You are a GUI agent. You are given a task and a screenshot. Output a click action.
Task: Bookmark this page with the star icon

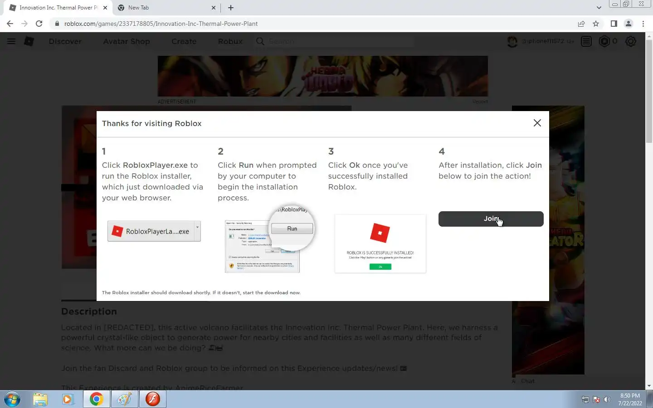point(596,24)
